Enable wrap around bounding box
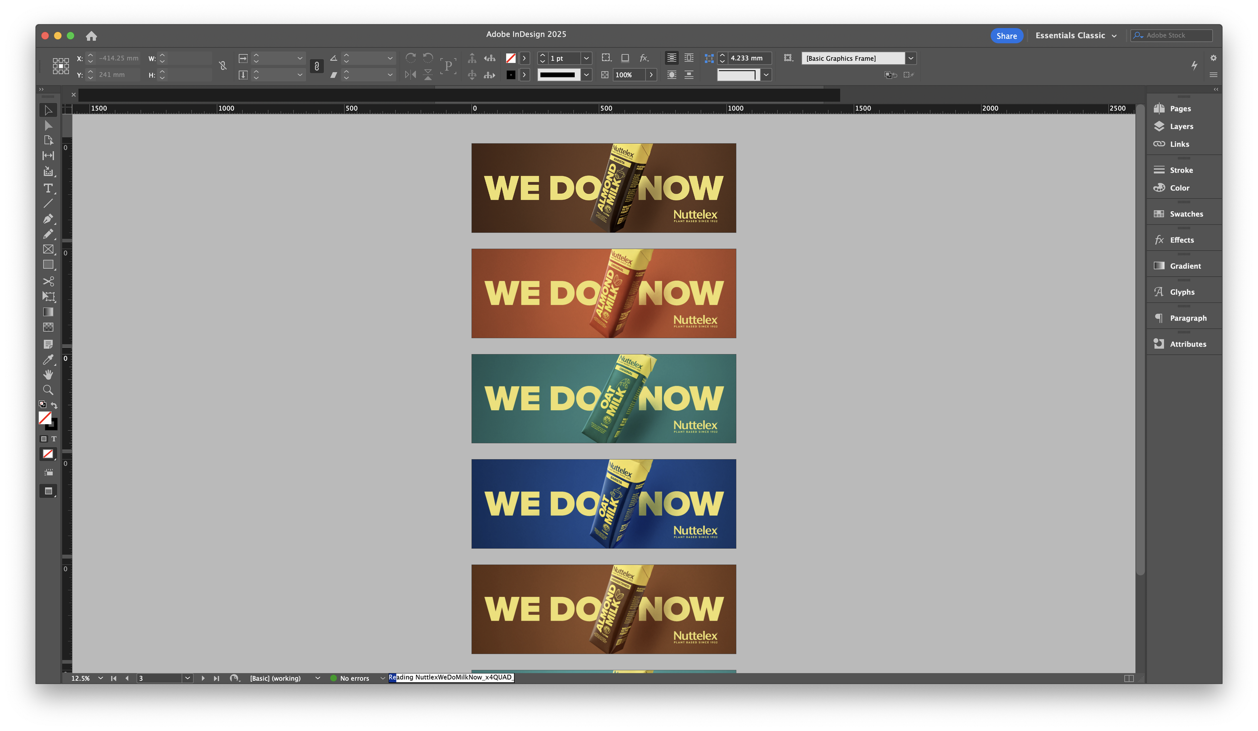The image size is (1258, 731). click(x=689, y=58)
